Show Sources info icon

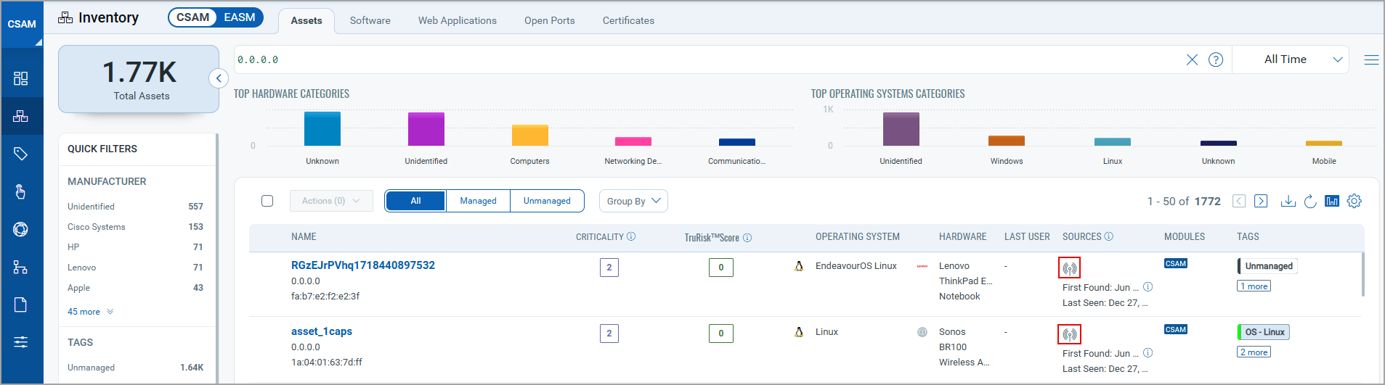pos(1109,236)
